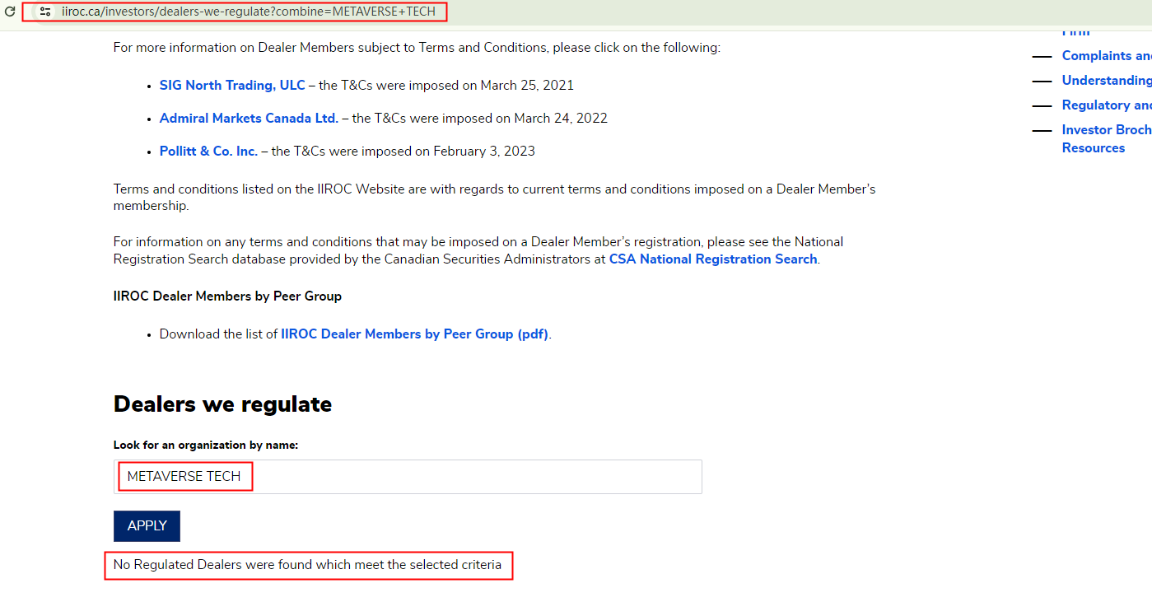This screenshot has width=1152, height=602.
Task: Open the Admiral Markets Canada Ltd. link
Action: click(249, 119)
